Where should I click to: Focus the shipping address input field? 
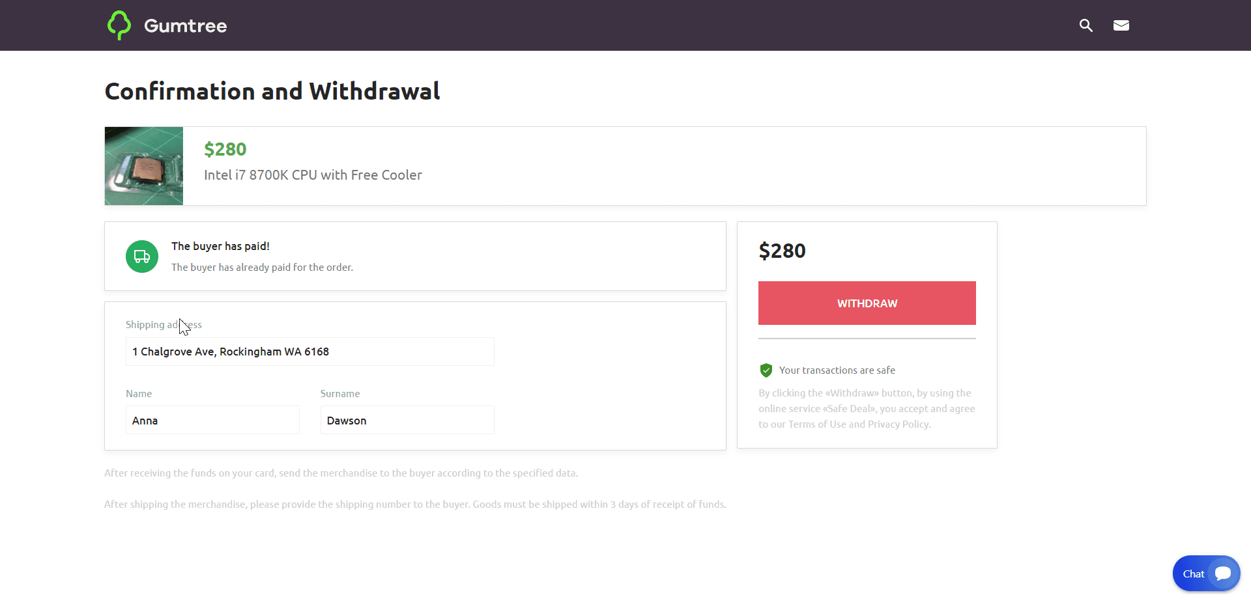point(309,352)
